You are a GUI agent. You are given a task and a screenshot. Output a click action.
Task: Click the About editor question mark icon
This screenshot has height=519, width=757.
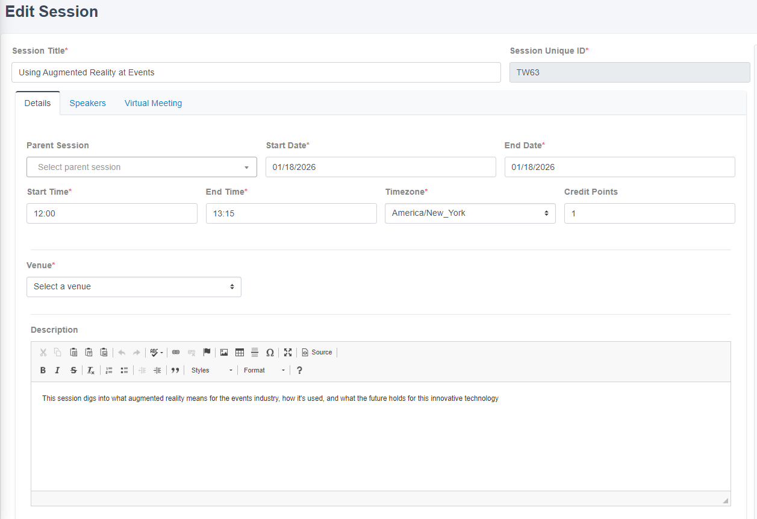tap(299, 370)
